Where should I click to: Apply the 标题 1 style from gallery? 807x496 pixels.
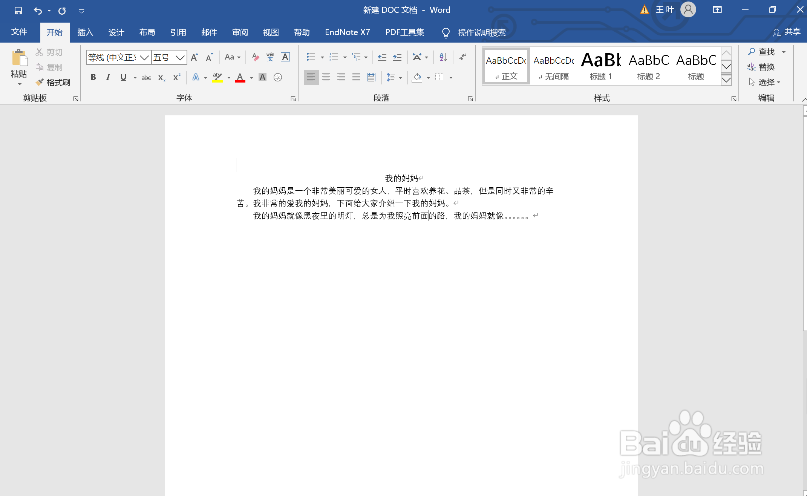tap(600, 66)
